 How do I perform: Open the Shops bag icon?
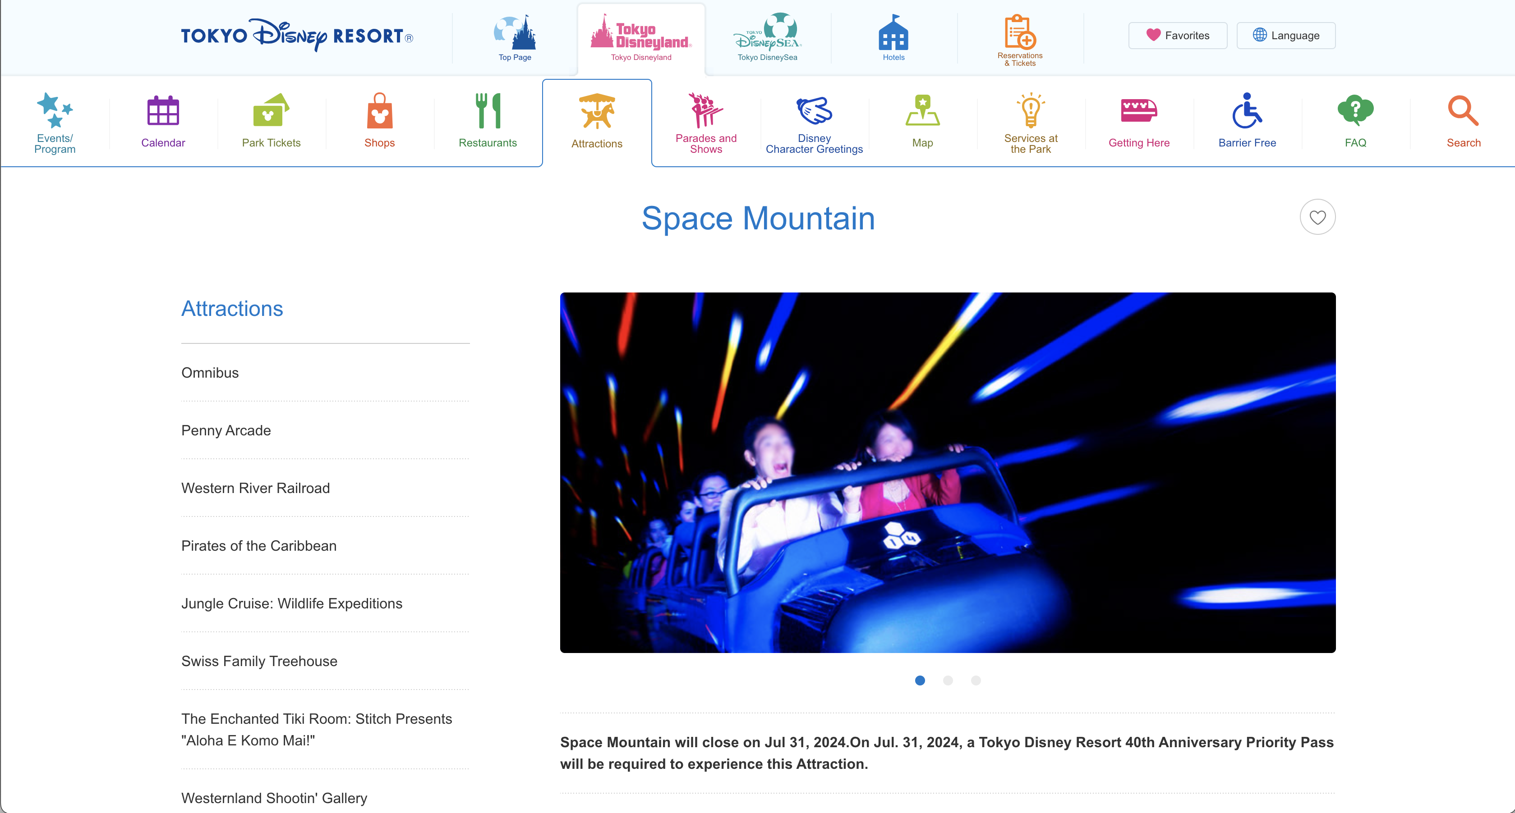pyautogui.click(x=379, y=110)
